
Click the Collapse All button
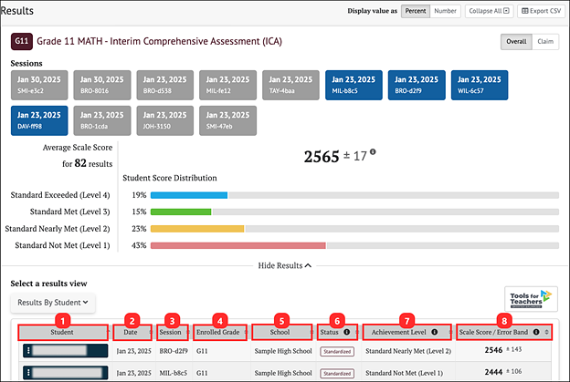(490, 11)
